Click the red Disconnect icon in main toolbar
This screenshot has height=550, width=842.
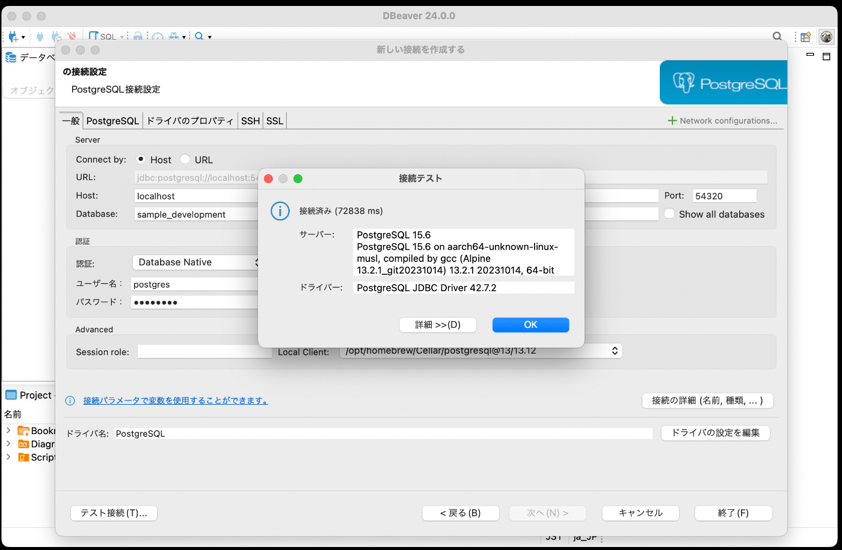(72, 37)
